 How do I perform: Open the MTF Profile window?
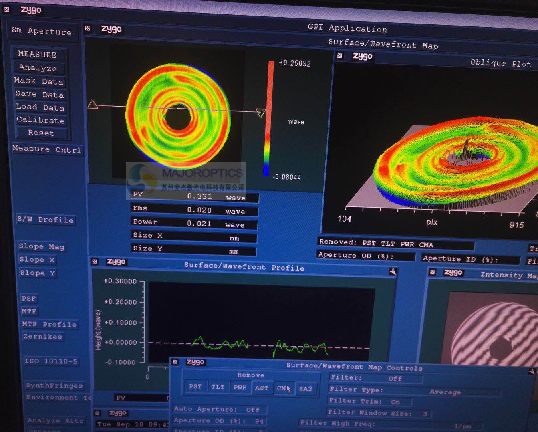(49, 324)
